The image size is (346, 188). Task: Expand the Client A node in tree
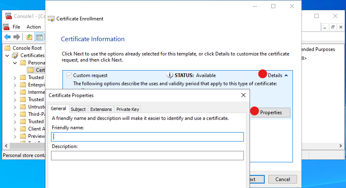coord(15,129)
